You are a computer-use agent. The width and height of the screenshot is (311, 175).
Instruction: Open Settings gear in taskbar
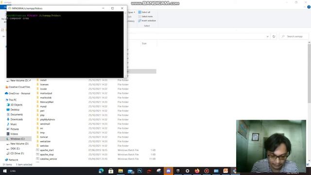pyautogui.click(x=188, y=171)
